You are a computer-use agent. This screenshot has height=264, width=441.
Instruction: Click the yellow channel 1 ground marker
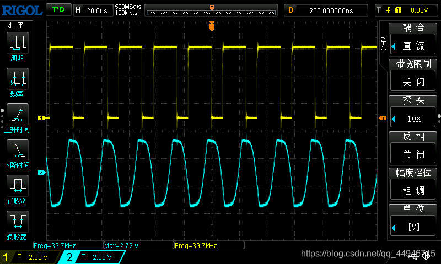(x=42, y=118)
